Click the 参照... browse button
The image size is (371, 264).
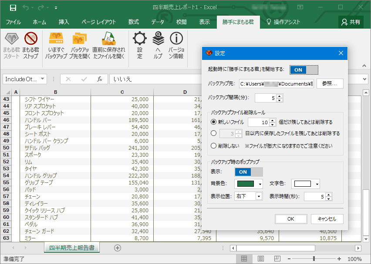tap(330, 83)
